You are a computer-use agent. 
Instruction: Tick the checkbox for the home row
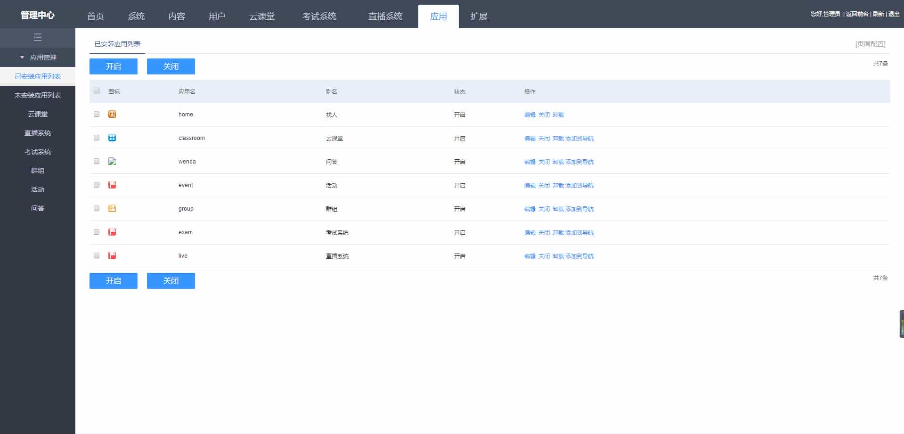[x=97, y=114]
